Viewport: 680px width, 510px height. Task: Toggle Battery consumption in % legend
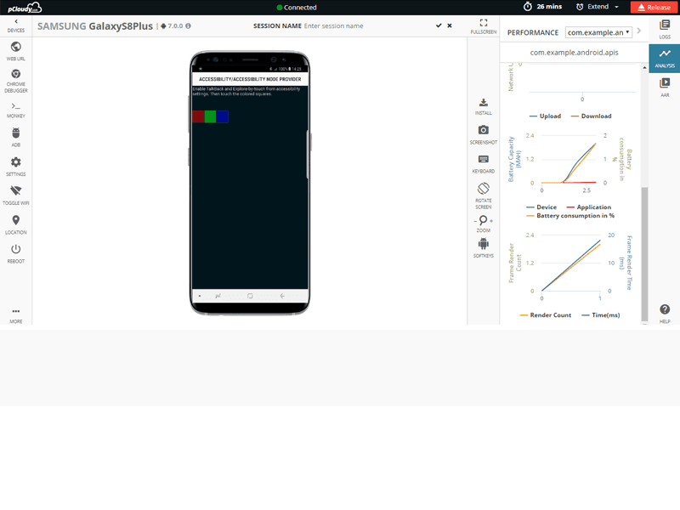[570, 216]
